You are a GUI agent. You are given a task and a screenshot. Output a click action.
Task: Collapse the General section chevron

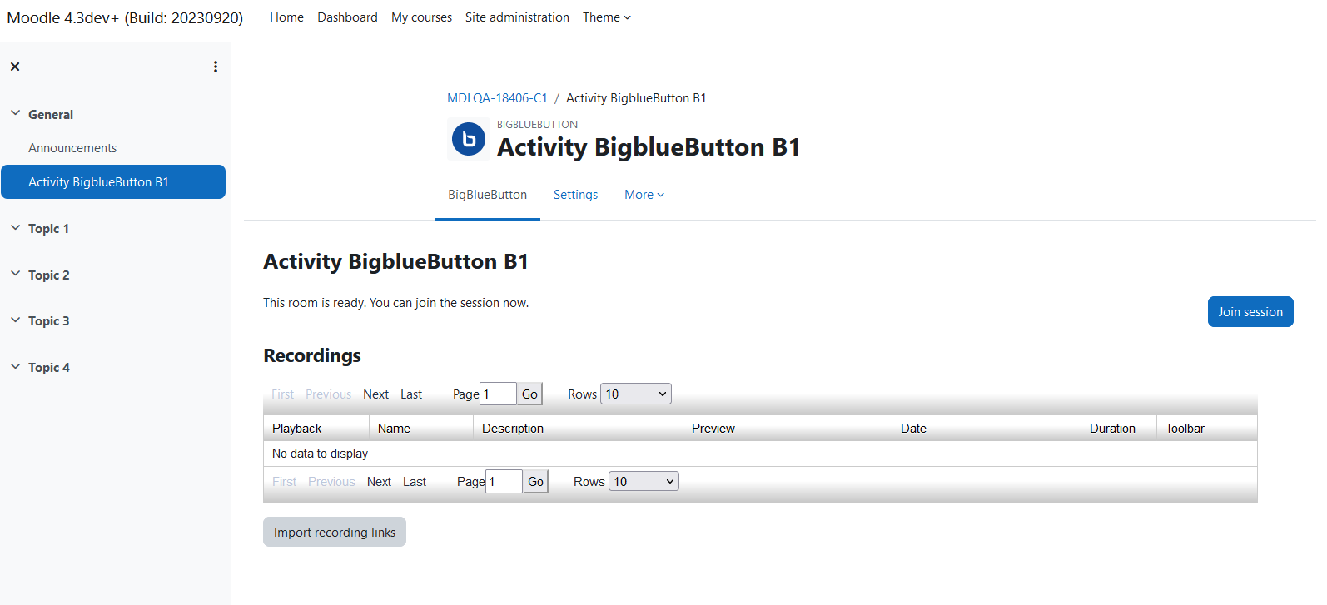15,113
